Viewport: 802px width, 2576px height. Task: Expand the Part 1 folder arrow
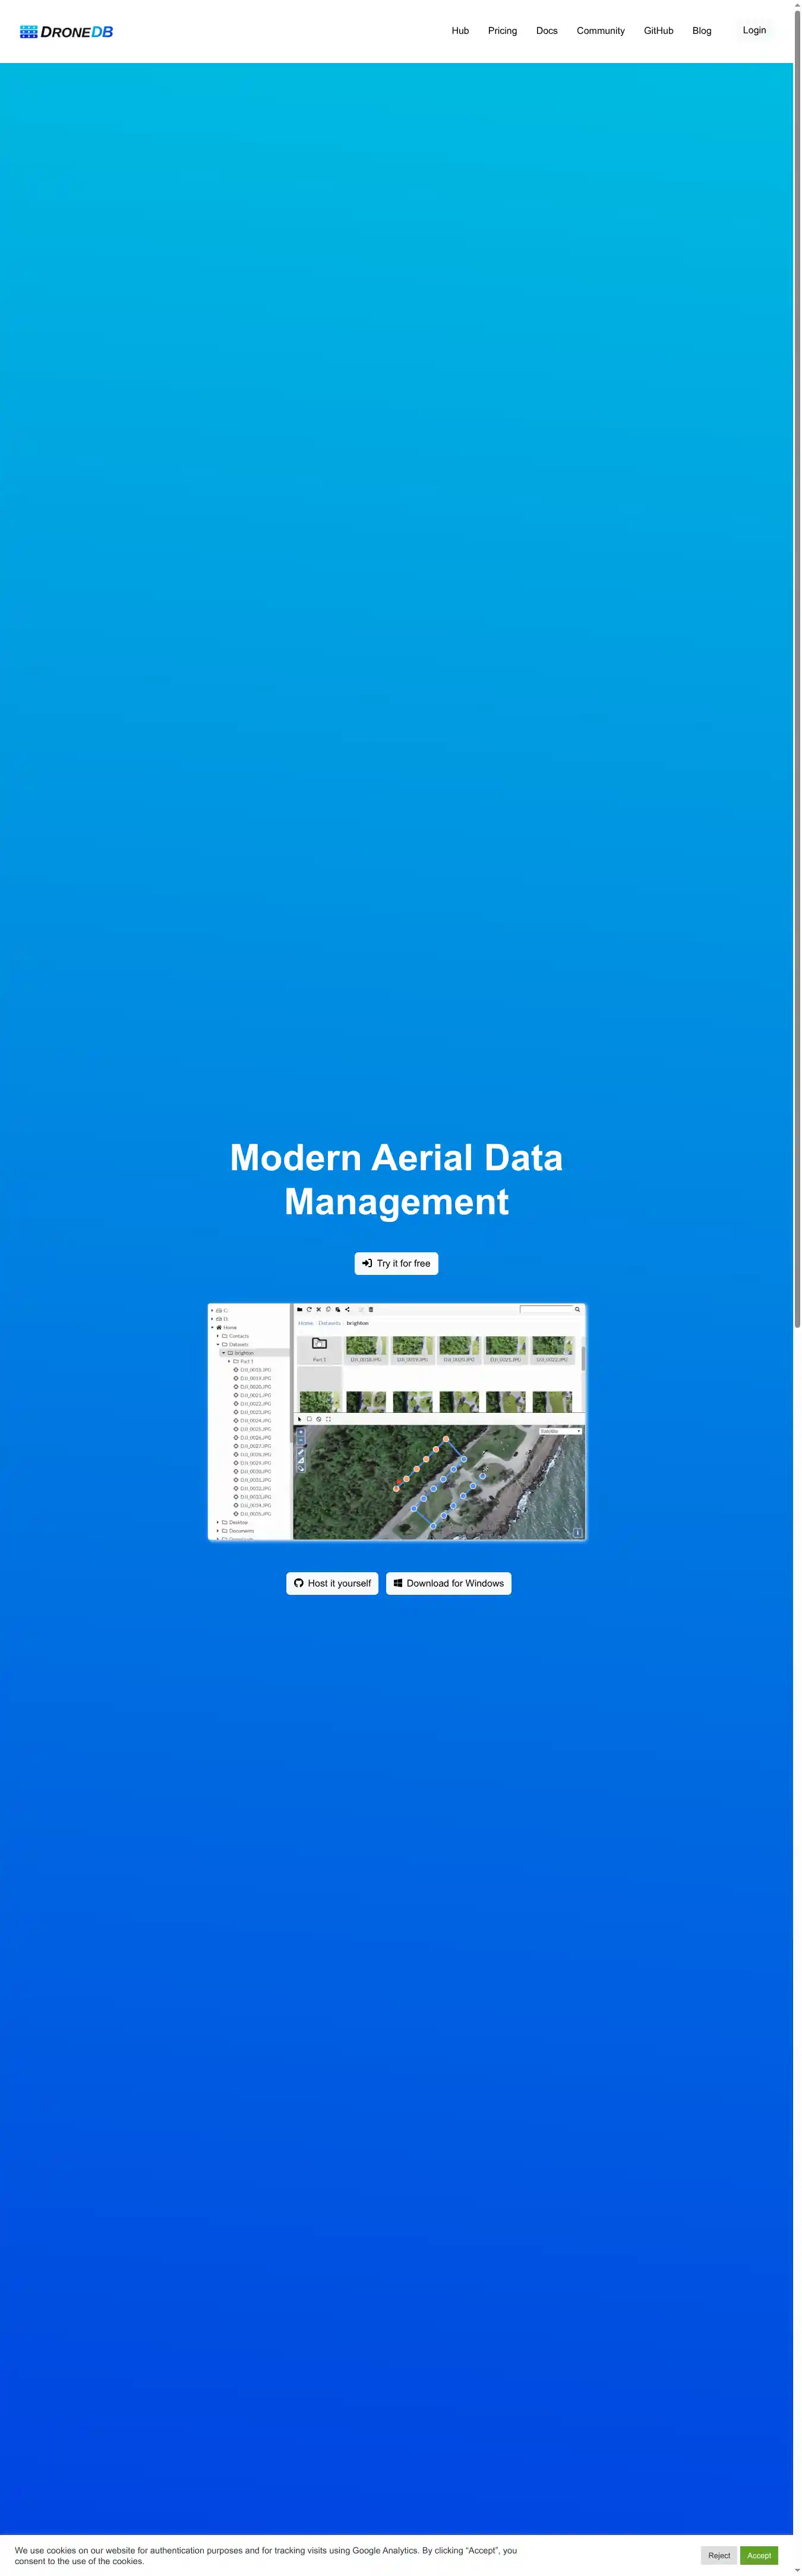[x=229, y=1361]
